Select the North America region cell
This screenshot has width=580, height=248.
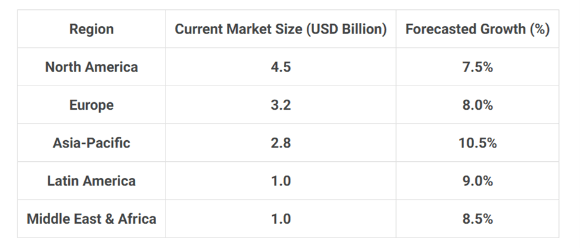(91, 67)
